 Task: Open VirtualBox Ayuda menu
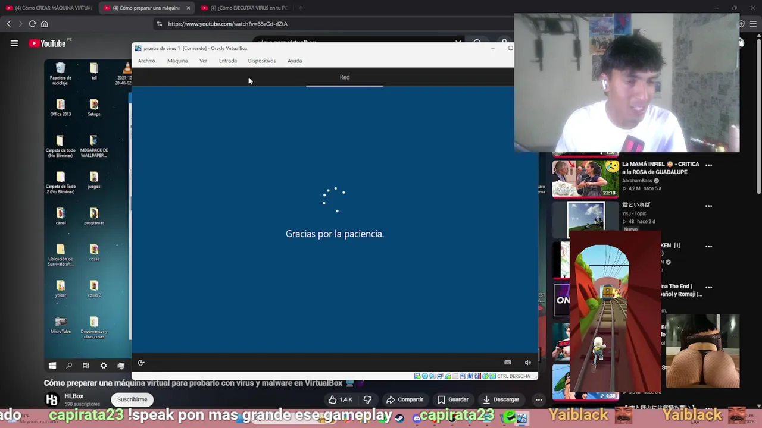point(295,61)
